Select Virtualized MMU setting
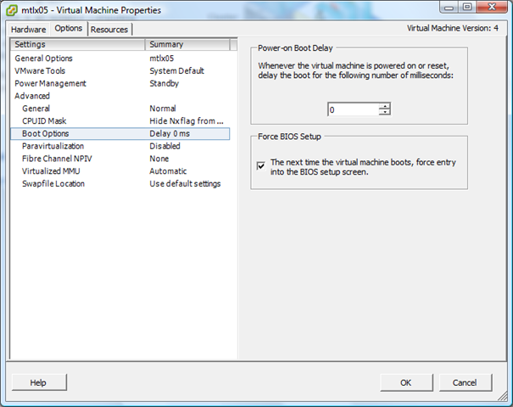The height and width of the screenshot is (407, 513). tap(120, 171)
